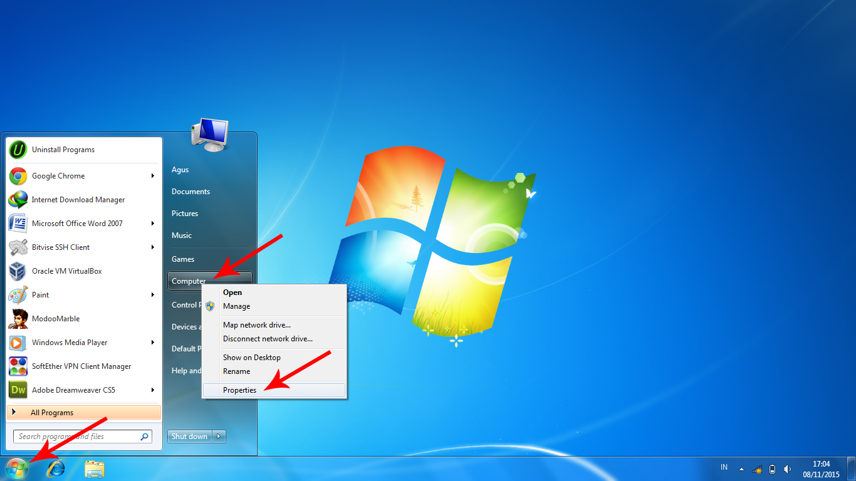Open Windows Media Player

[69, 342]
